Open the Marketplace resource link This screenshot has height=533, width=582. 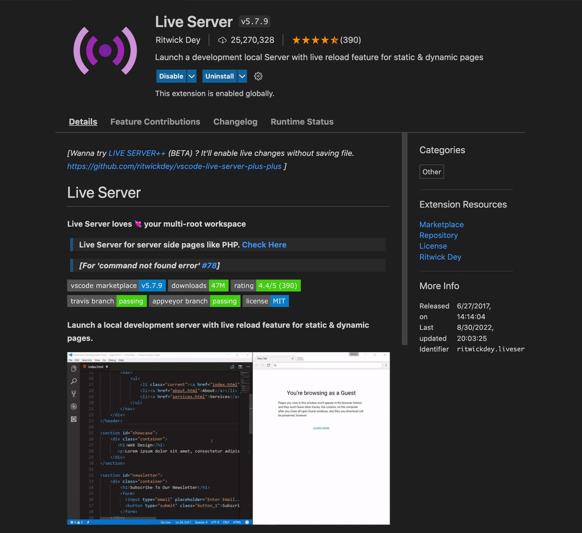(442, 225)
